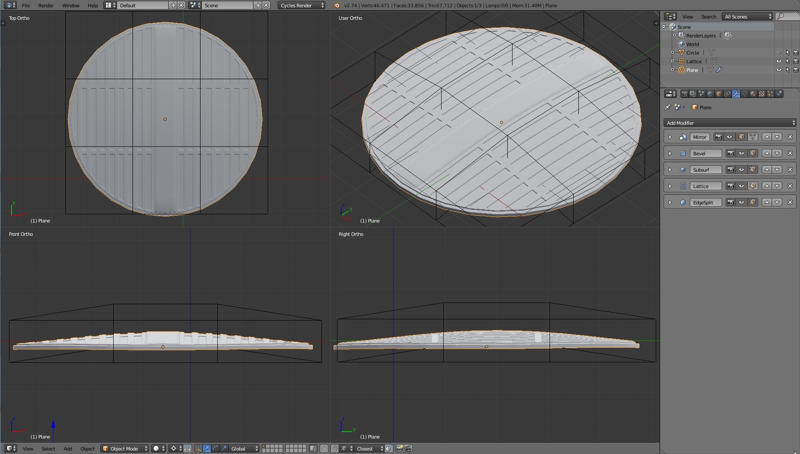Open the Scene properties tab
Screen dimensions: 800x454
(701, 94)
